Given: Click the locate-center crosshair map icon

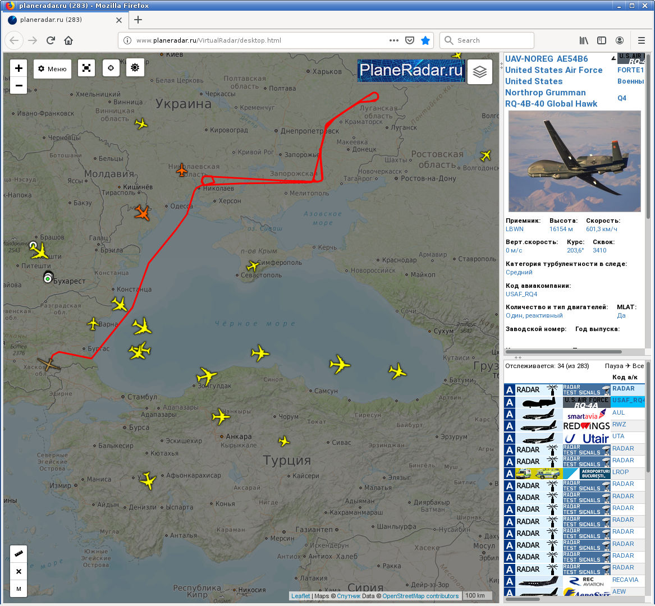Looking at the screenshot, I should pos(111,68).
